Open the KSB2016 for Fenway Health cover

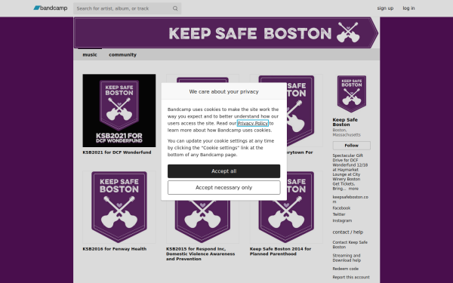[x=119, y=207]
